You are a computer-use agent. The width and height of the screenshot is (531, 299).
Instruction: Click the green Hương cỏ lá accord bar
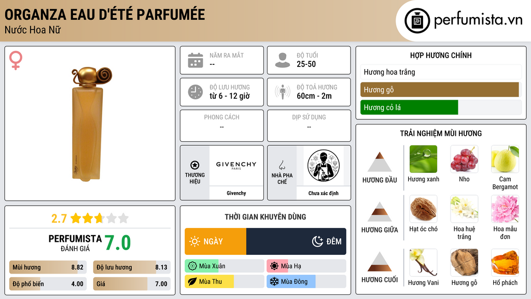point(441,107)
